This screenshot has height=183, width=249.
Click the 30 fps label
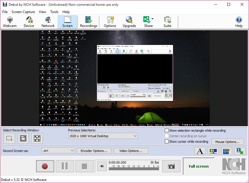154,162
